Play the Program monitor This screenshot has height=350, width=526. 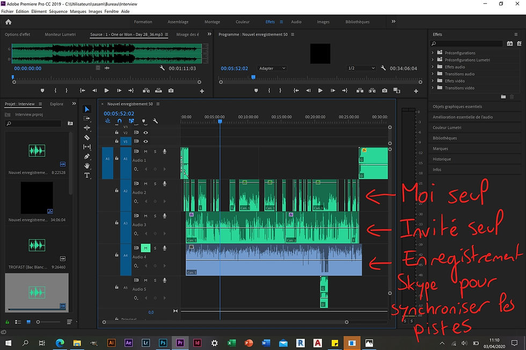pos(320,91)
